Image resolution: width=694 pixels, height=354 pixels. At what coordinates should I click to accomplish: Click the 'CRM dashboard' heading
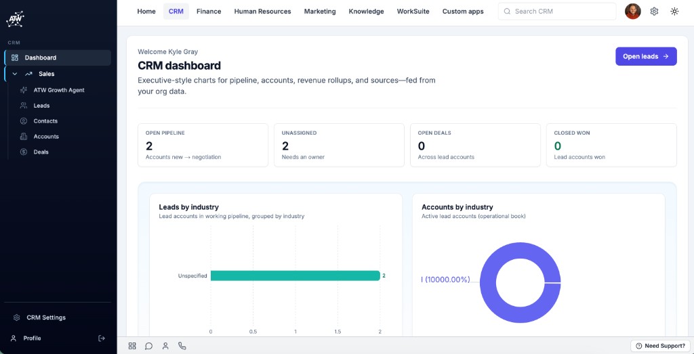(x=179, y=66)
